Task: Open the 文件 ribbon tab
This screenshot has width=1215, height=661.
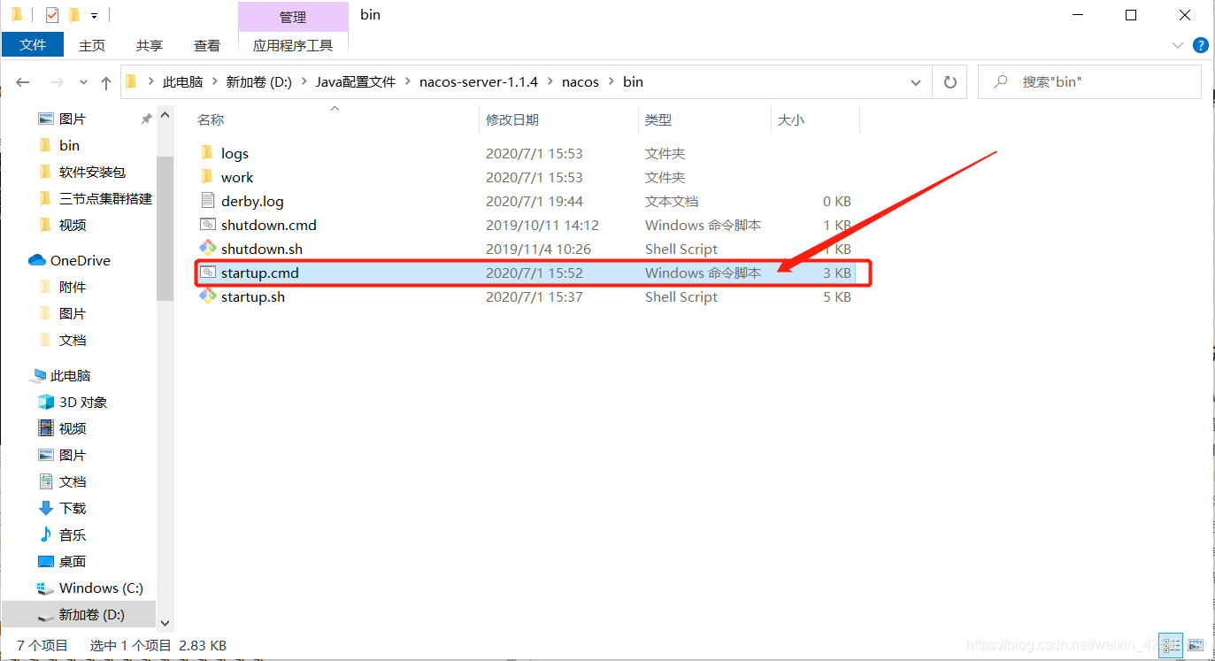Action: pyautogui.click(x=33, y=44)
